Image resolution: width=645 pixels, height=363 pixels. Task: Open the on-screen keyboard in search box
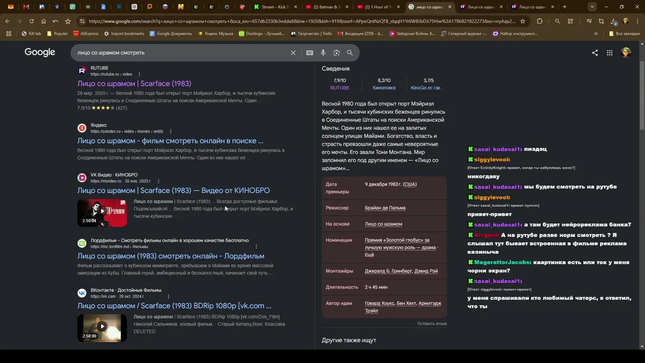click(x=309, y=52)
